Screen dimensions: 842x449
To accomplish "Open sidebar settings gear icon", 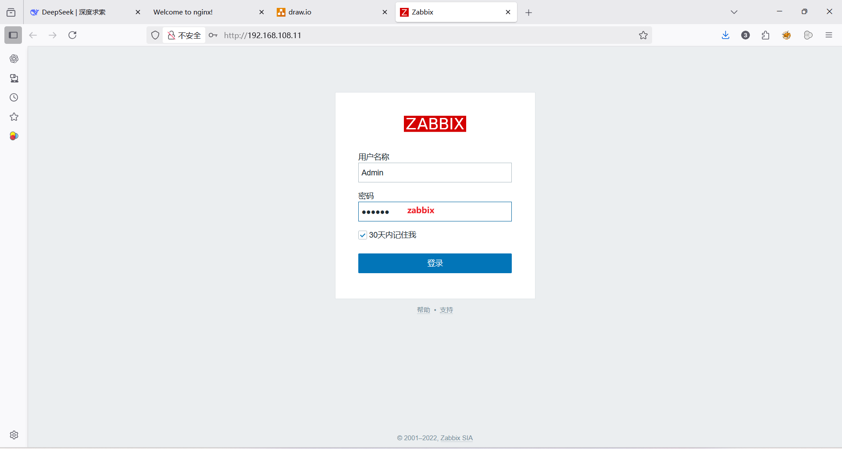I will tap(14, 435).
